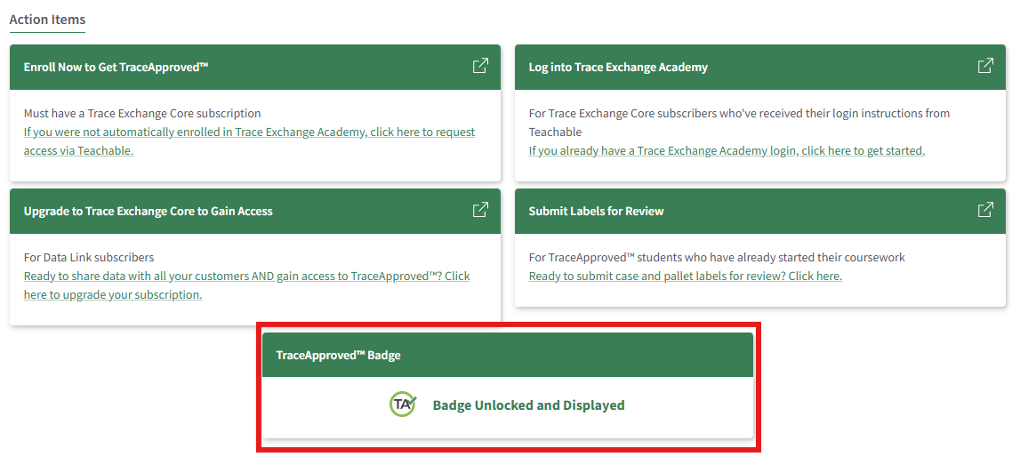The height and width of the screenshot is (457, 1020).
Task: Open external-link icon beside Log into Trace Exchange Academy
Action: [x=985, y=66]
